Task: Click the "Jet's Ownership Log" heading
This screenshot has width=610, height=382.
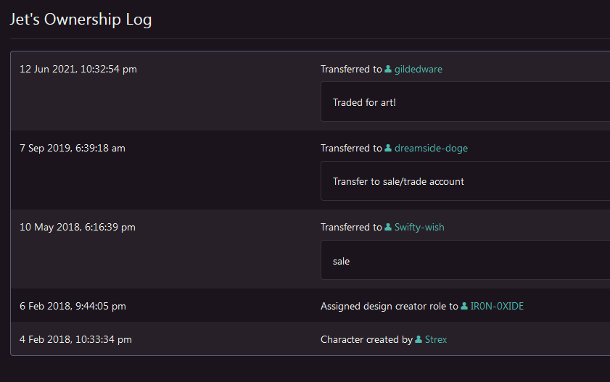Action: pyautogui.click(x=81, y=20)
